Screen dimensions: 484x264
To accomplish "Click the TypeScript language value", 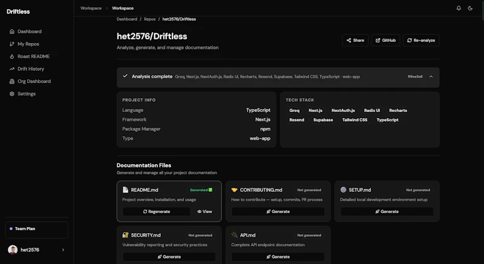I will click(x=258, y=110).
